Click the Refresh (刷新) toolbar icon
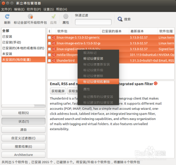 pos(7,17)
